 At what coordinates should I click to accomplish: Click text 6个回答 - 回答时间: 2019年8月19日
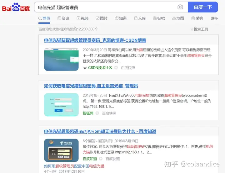(111, 141)
